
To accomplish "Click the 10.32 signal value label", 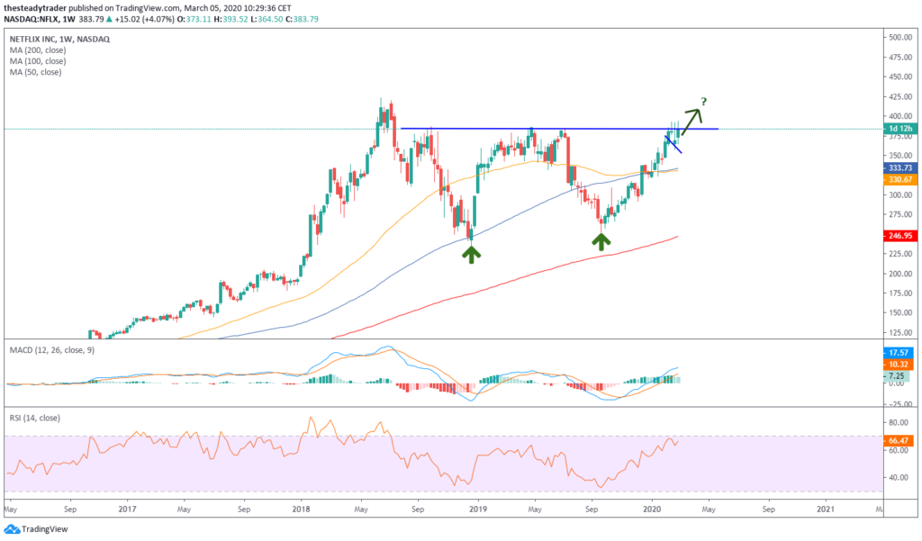I will tap(899, 365).
